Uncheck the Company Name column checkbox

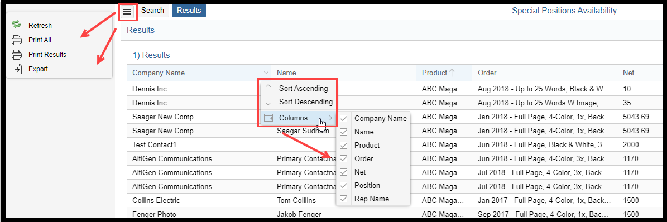point(344,119)
